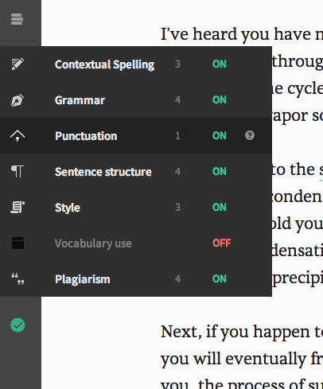Screen dimensions: 323x389
Task: Click the Sentence structure pilcrow icon
Action: [18, 171]
